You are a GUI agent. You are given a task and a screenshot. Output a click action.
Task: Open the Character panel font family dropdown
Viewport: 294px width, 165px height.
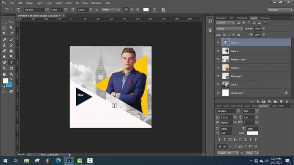pos(238,111)
